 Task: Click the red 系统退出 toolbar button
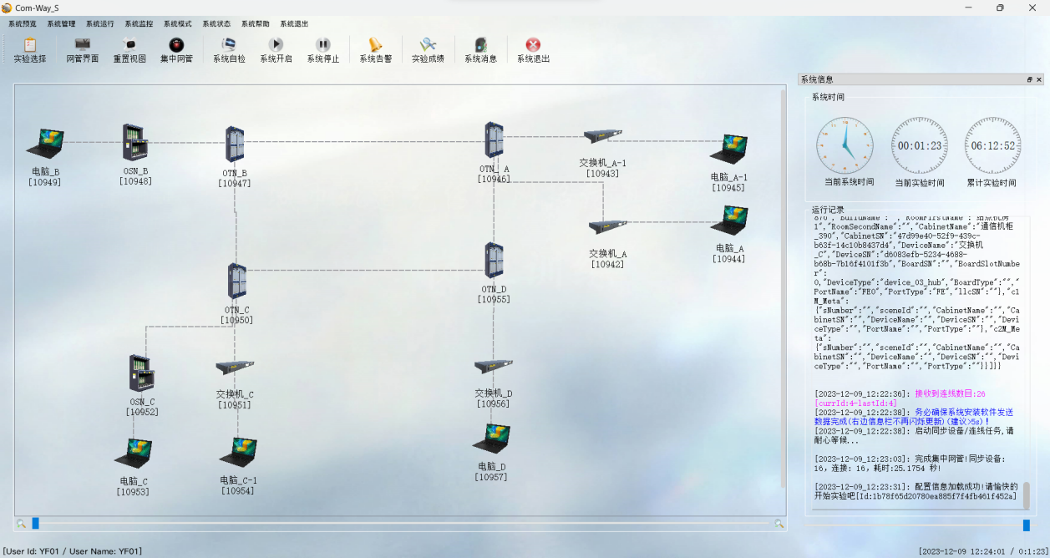[x=533, y=49]
